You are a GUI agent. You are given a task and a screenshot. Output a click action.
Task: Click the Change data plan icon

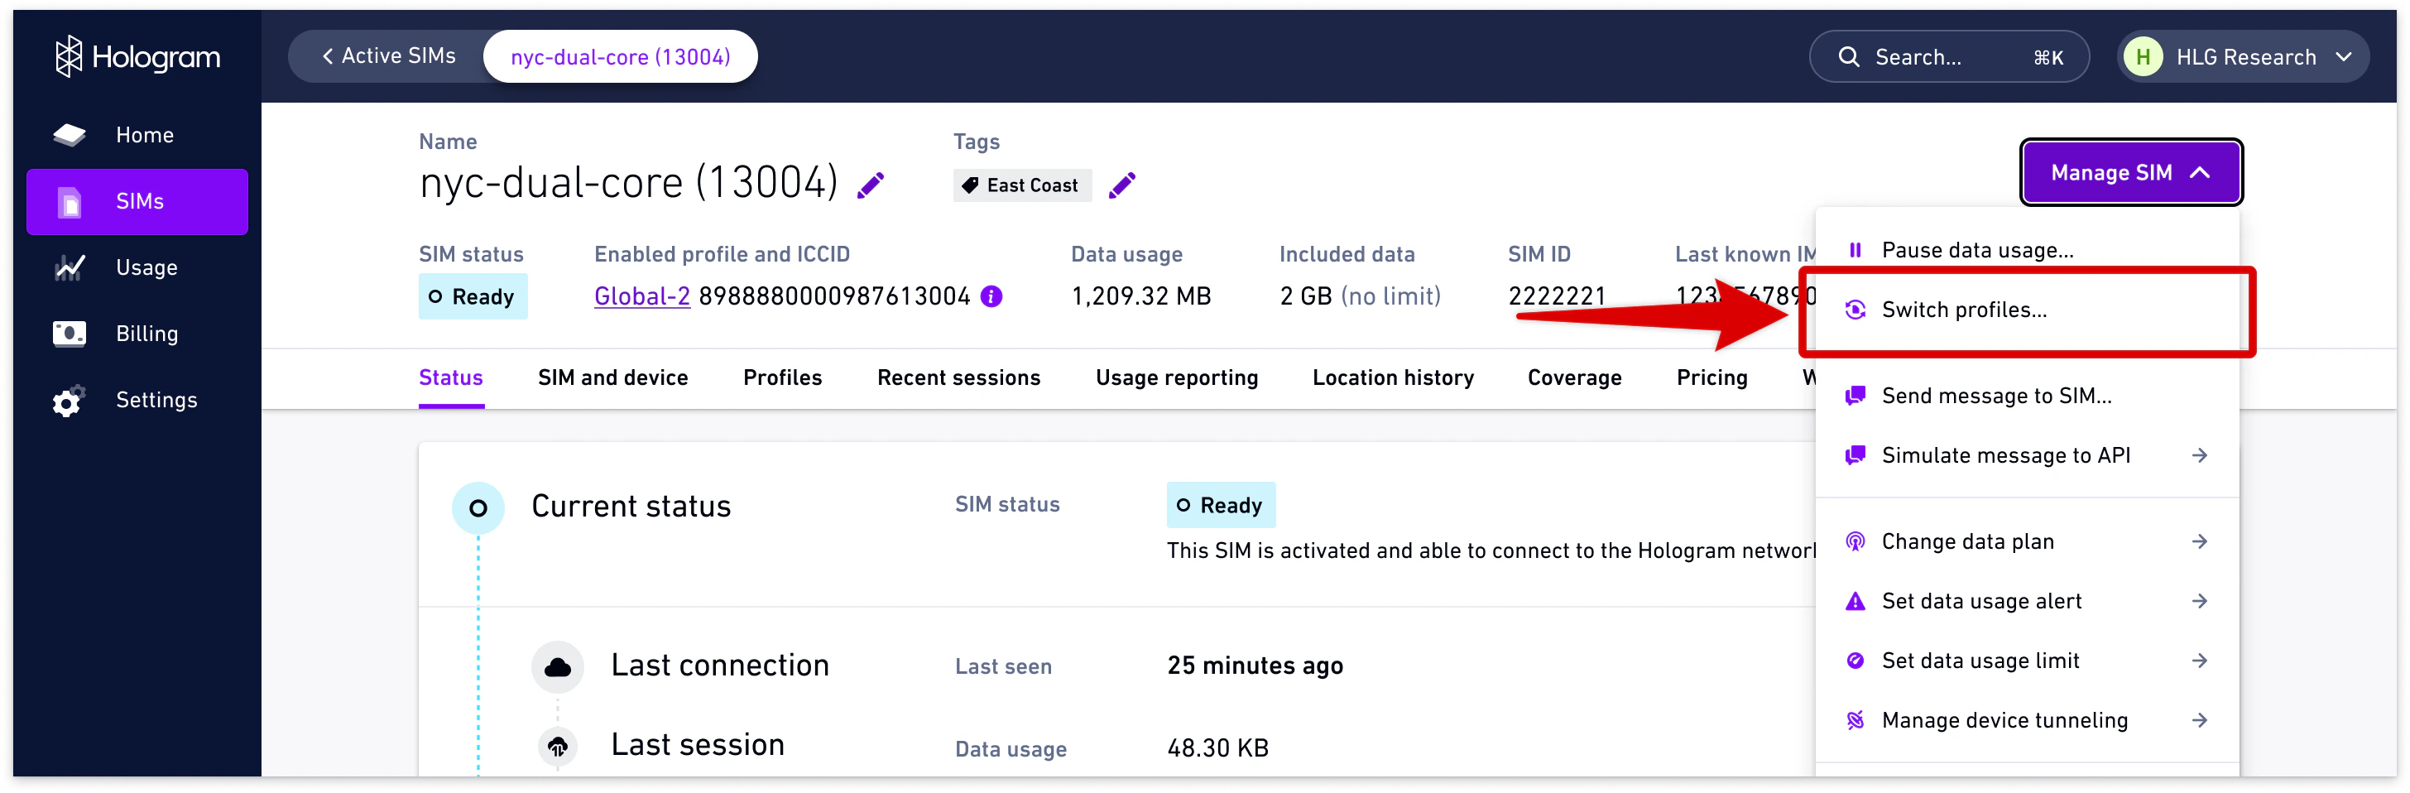(x=1855, y=541)
